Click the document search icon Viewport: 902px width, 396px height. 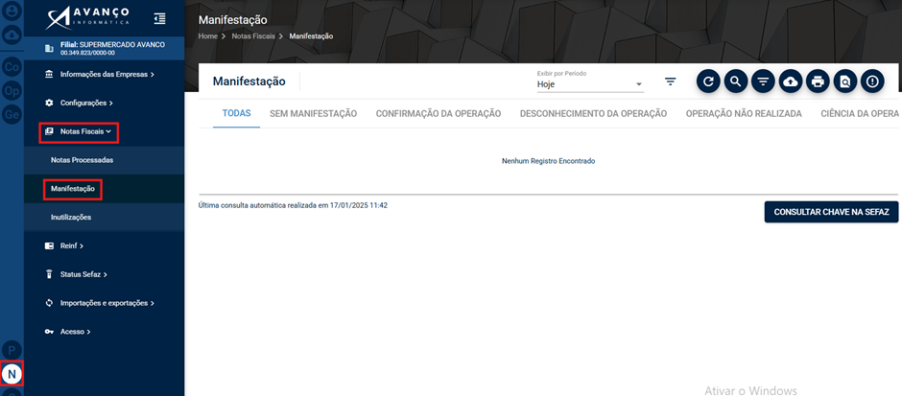845,82
